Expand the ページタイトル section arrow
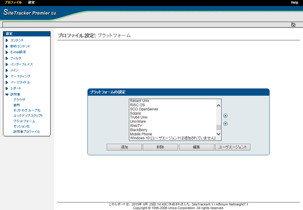Image resolution: width=303 pixels, height=210 pixels. coord(7,82)
